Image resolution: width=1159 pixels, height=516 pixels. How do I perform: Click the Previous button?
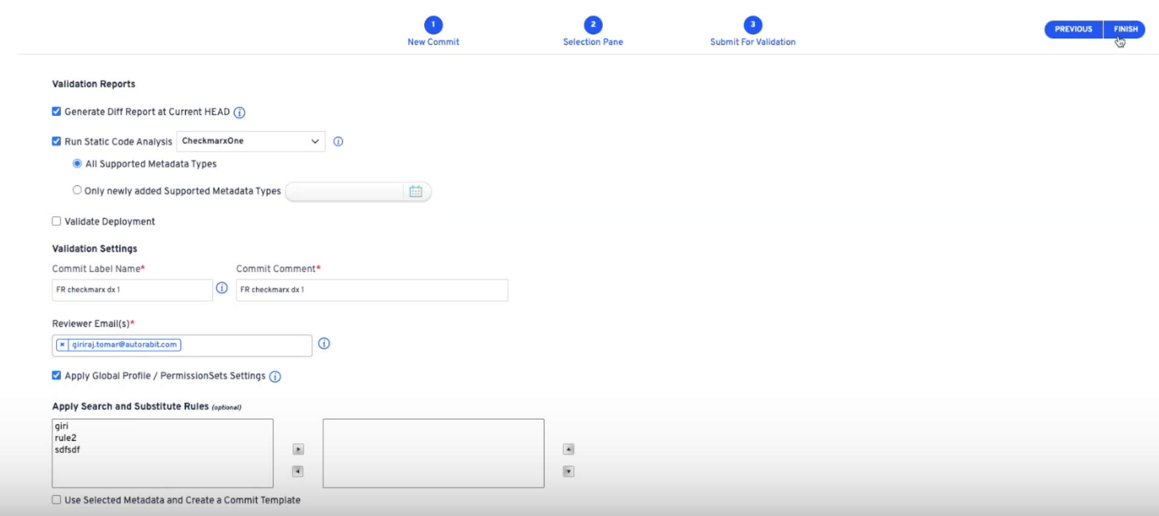(x=1073, y=29)
